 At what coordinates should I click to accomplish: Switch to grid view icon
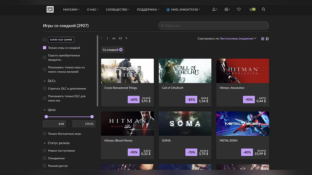click(x=263, y=39)
